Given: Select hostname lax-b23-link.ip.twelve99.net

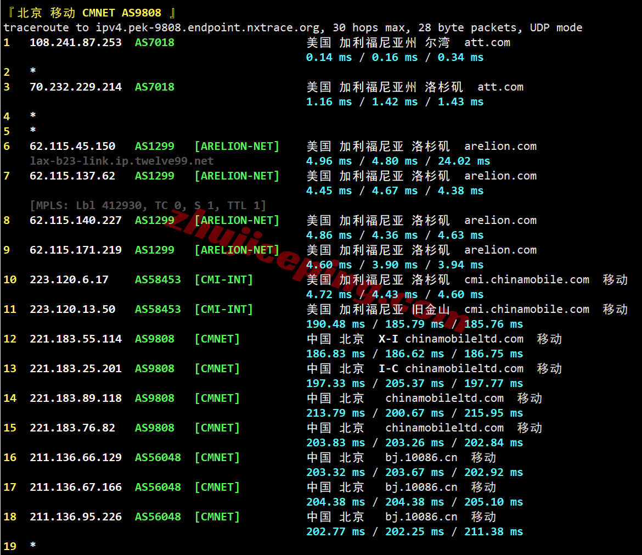Looking at the screenshot, I should click(x=122, y=161).
